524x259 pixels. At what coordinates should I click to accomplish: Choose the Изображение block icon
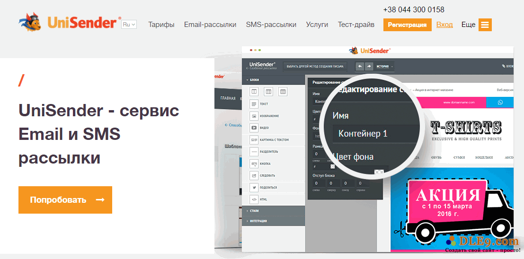point(254,116)
